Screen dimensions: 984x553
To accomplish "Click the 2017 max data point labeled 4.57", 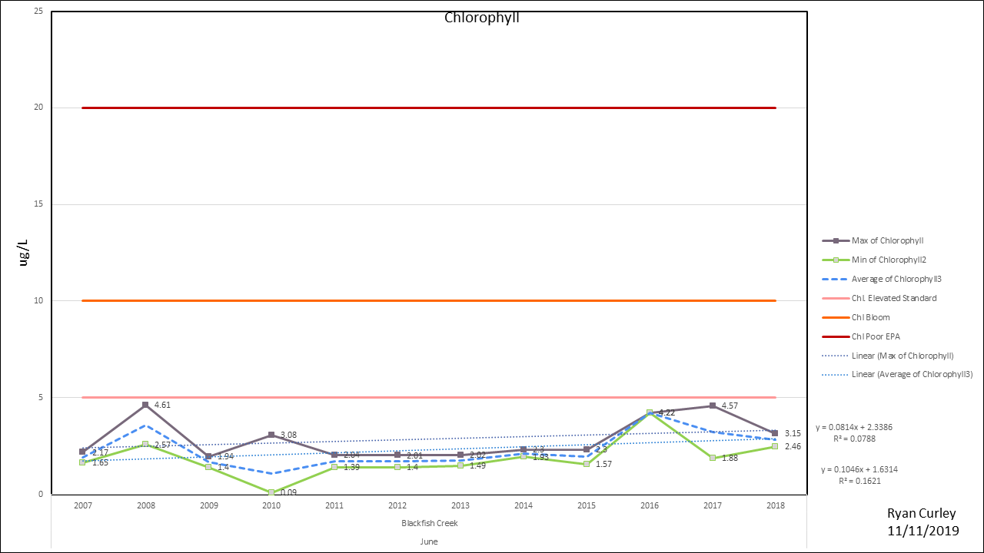I will coord(713,406).
